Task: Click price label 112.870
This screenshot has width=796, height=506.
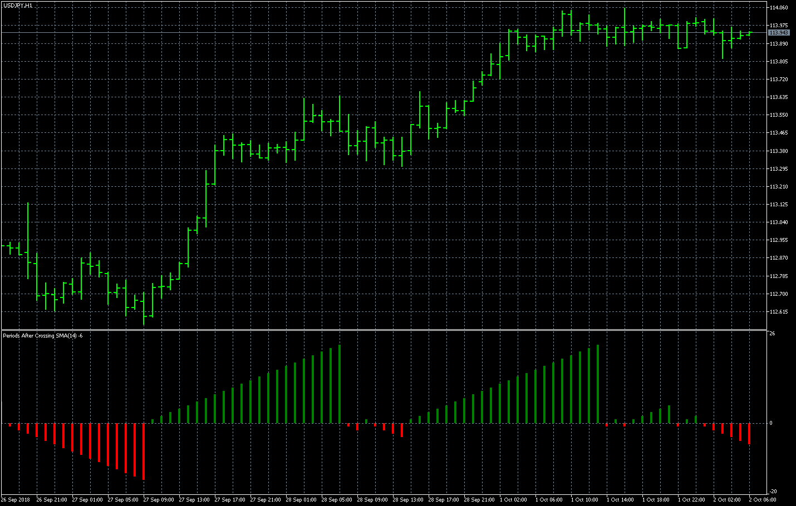Action: coord(779,258)
